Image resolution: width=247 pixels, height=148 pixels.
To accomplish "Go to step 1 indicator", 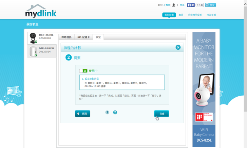I will 107,113.
